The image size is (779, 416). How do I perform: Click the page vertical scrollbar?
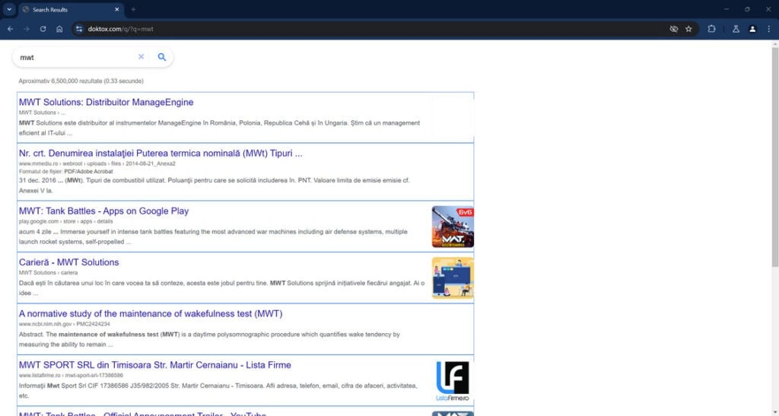coord(774,157)
